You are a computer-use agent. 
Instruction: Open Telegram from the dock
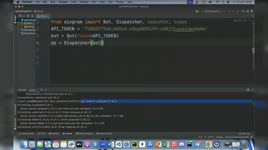click(x=197, y=144)
